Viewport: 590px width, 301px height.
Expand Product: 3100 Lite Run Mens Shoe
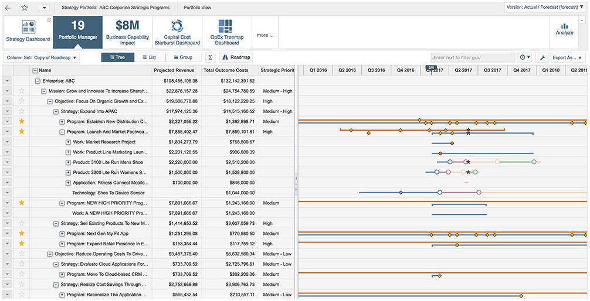click(68, 162)
